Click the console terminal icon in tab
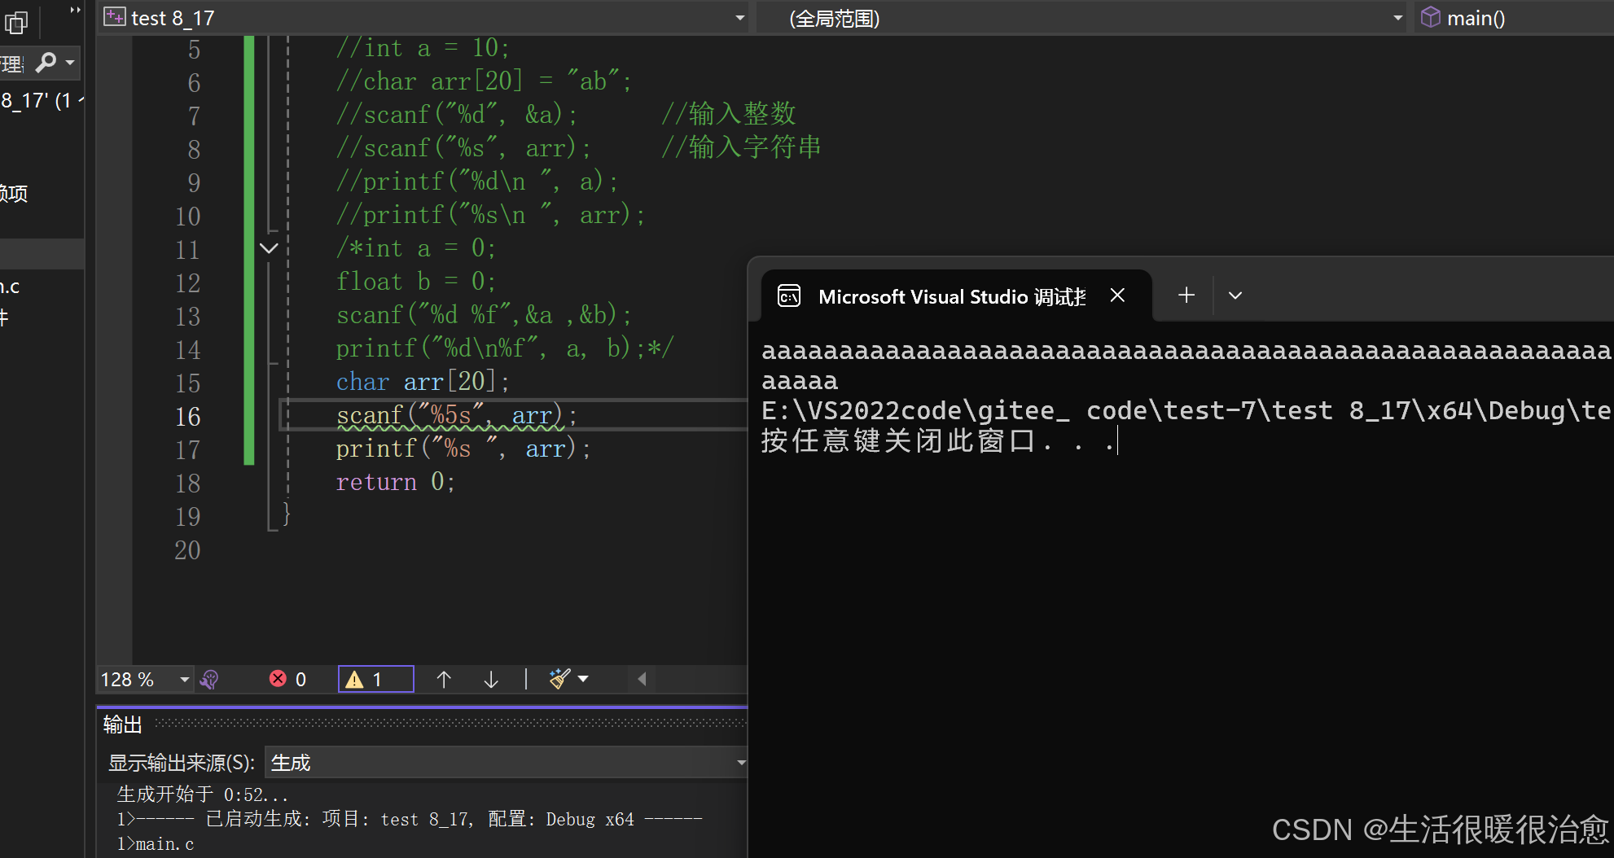 [789, 295]
